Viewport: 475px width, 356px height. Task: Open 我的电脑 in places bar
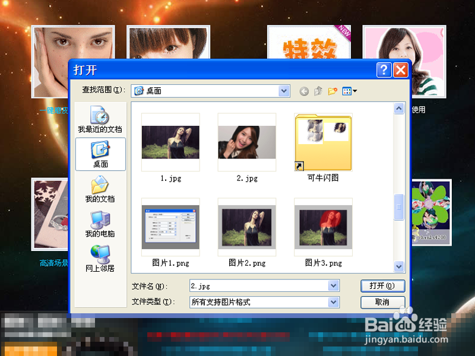tap(100, 224)
